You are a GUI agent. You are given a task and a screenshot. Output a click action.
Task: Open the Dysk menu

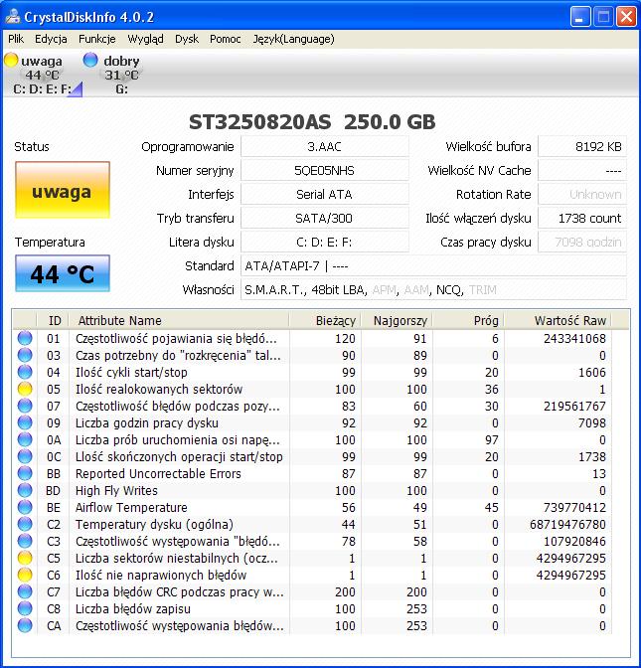[187, 39]
